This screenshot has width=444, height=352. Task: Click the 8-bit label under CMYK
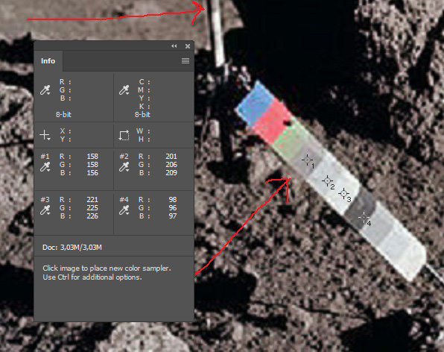(142, 115)
